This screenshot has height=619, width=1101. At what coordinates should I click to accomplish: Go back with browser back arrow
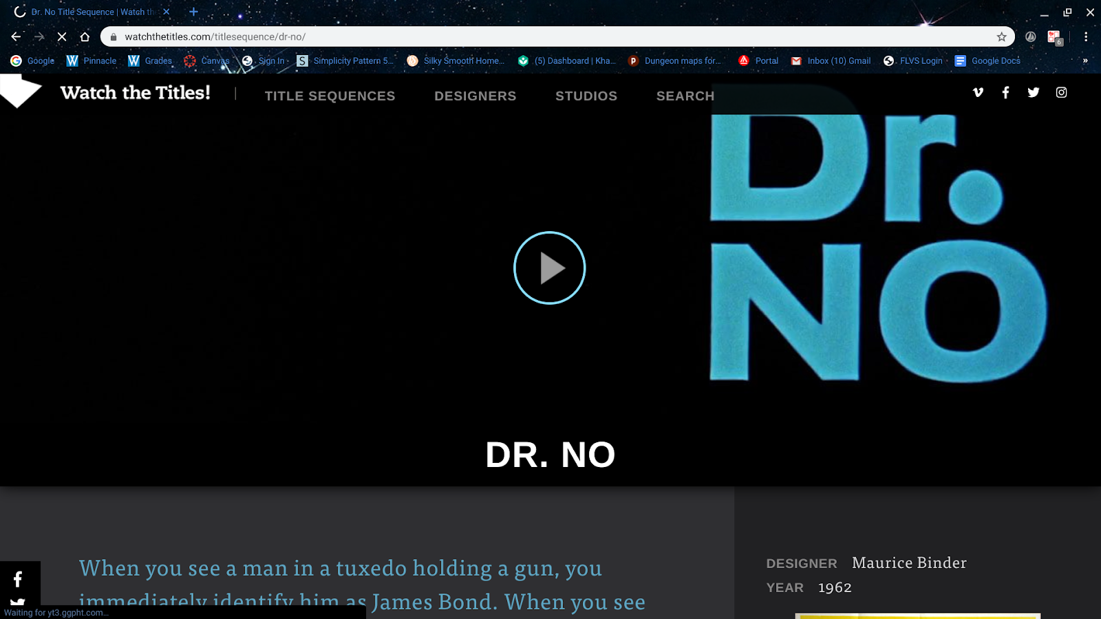tap(17, 36)
